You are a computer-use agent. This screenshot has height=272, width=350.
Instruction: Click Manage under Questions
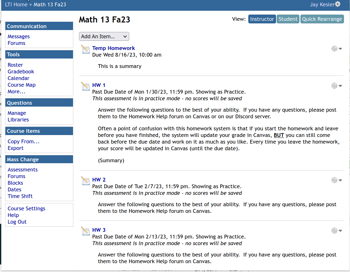[17, 113]
